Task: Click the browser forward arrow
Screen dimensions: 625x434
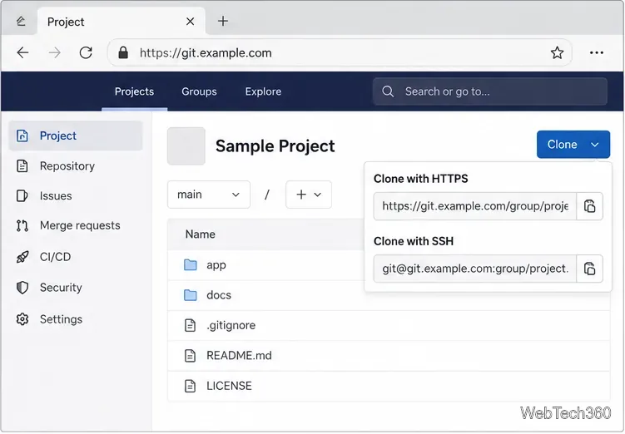Action: (x=54, y=52)
